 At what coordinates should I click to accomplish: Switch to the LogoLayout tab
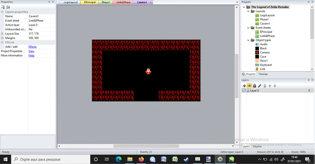(70, 2)
